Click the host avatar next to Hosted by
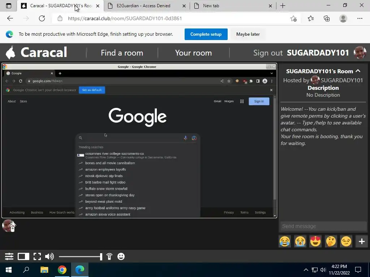This screenshot has height=277, width=370. click(x=315, y=80)
